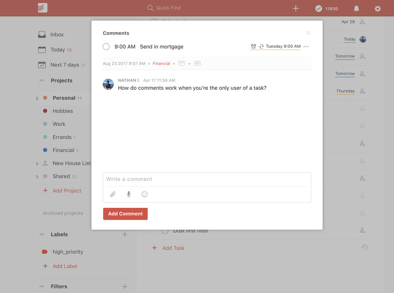Click the attachment paperclip icon

[x=113, y=194]
